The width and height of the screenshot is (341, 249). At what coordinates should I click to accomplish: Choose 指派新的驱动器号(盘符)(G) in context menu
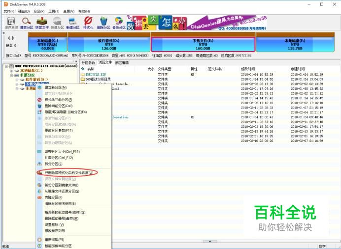click(x=65, y=213)
